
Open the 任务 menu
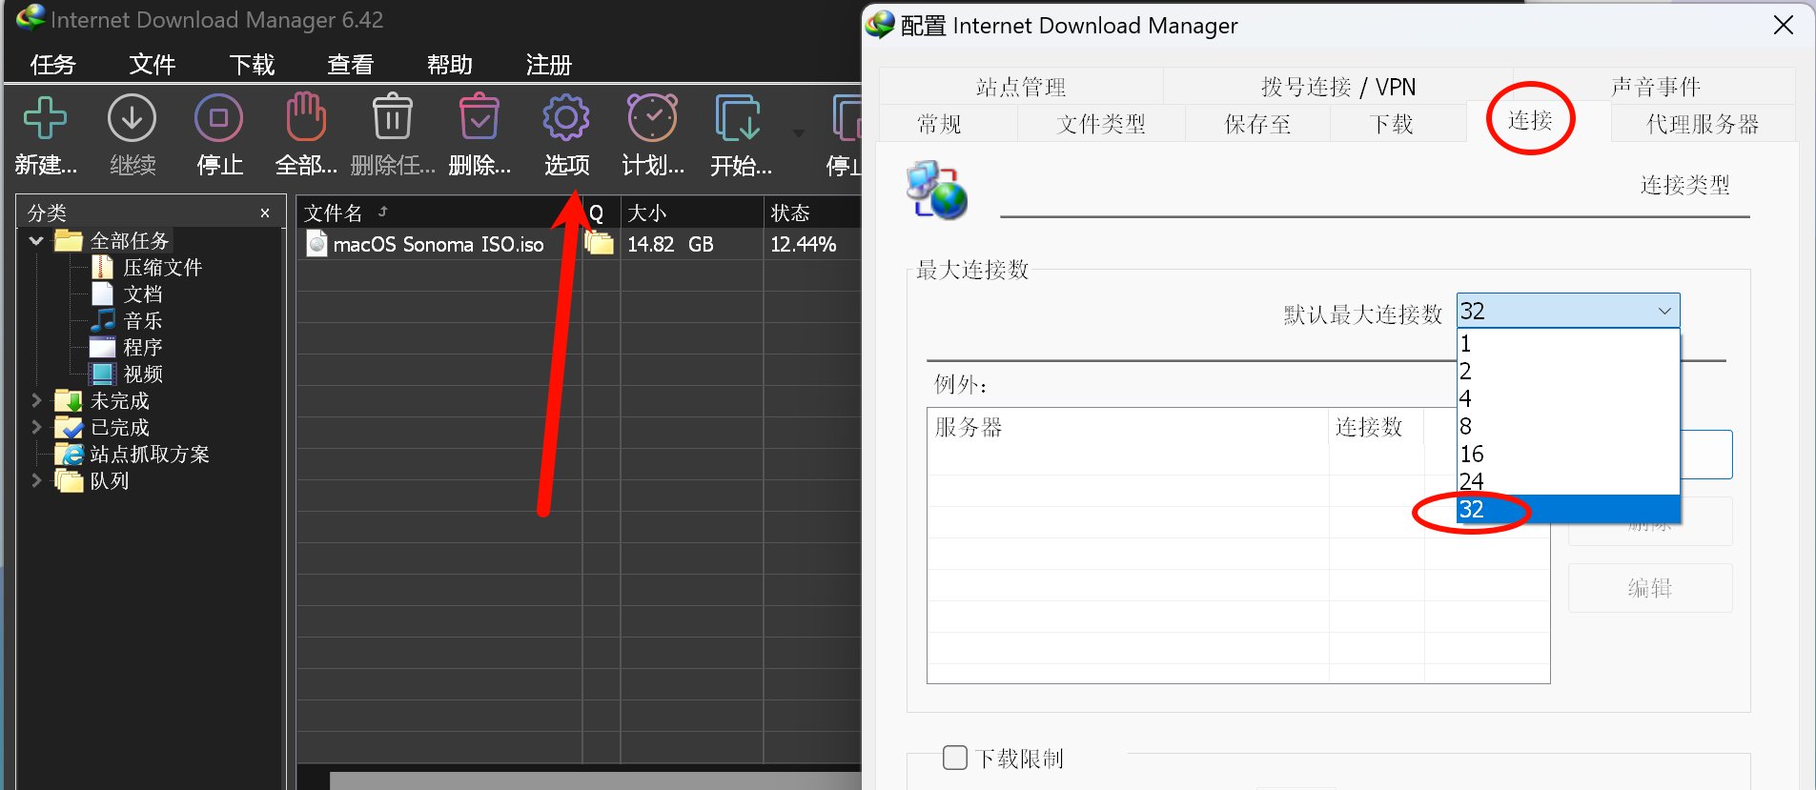tap(52, 64)
